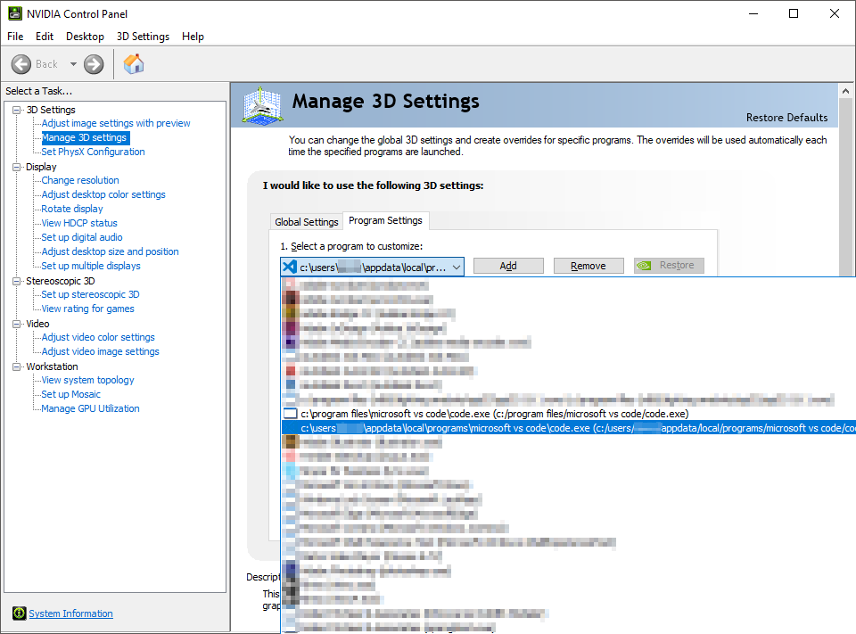
Task: Click the Manage 3D Settings header icon
Action: pyautogui.click(x=262, y=105)
